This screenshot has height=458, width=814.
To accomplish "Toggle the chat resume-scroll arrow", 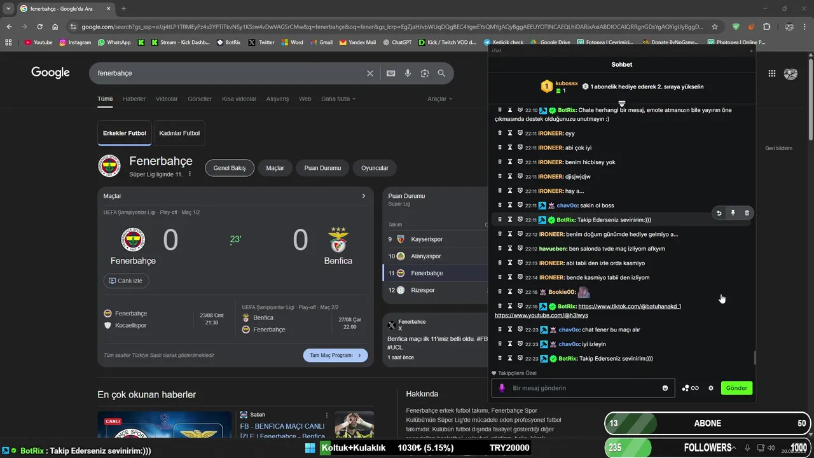I will (x=622, y=103).
